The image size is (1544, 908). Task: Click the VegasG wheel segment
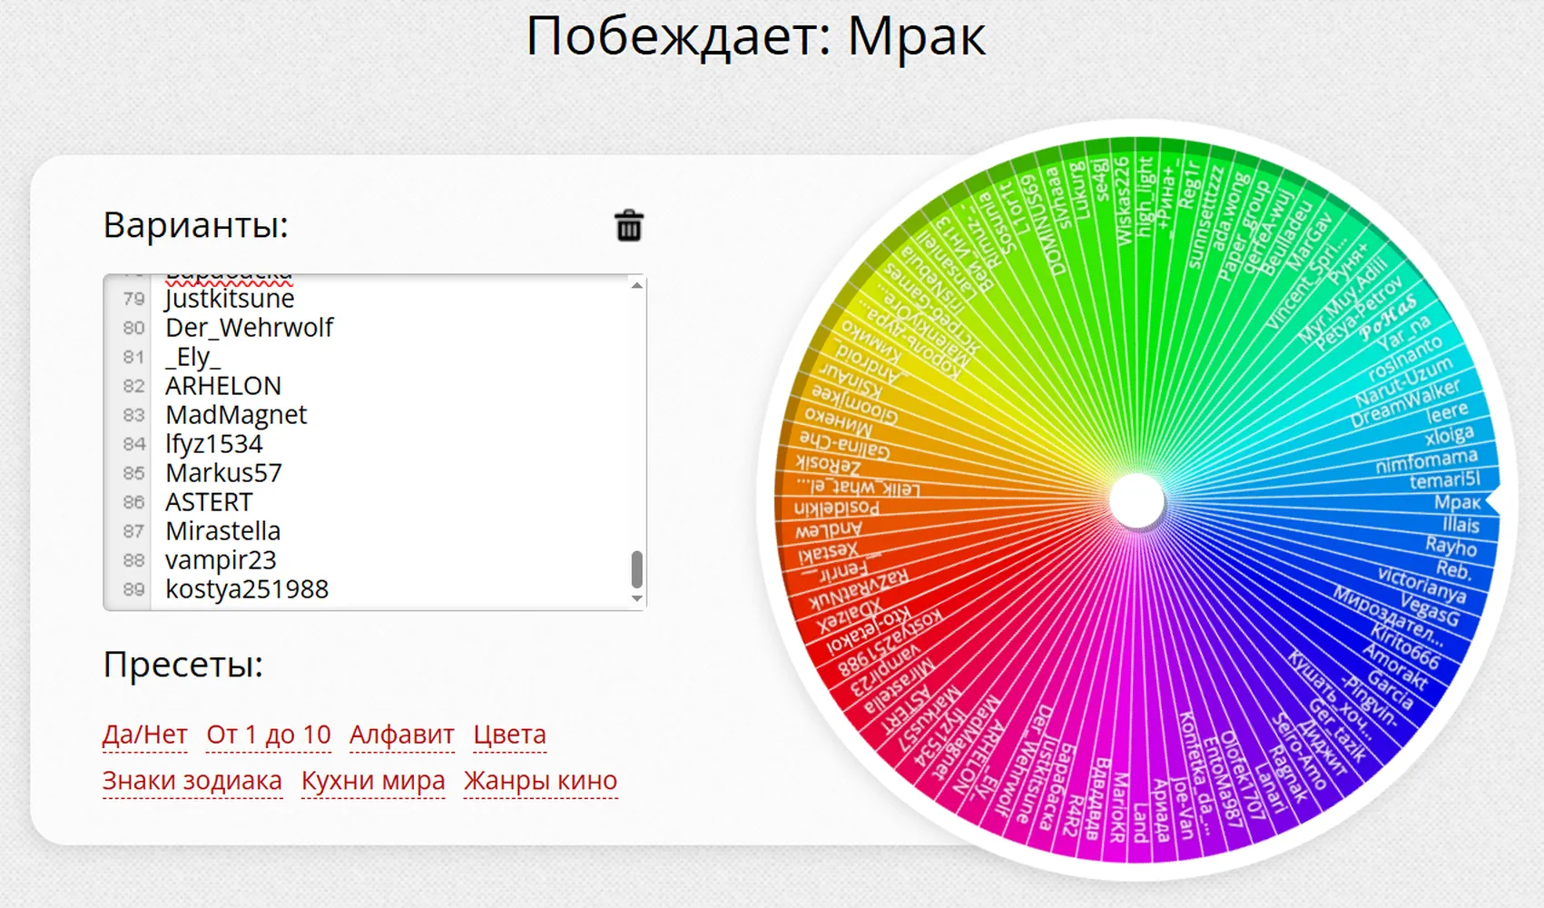point(1429,608)
